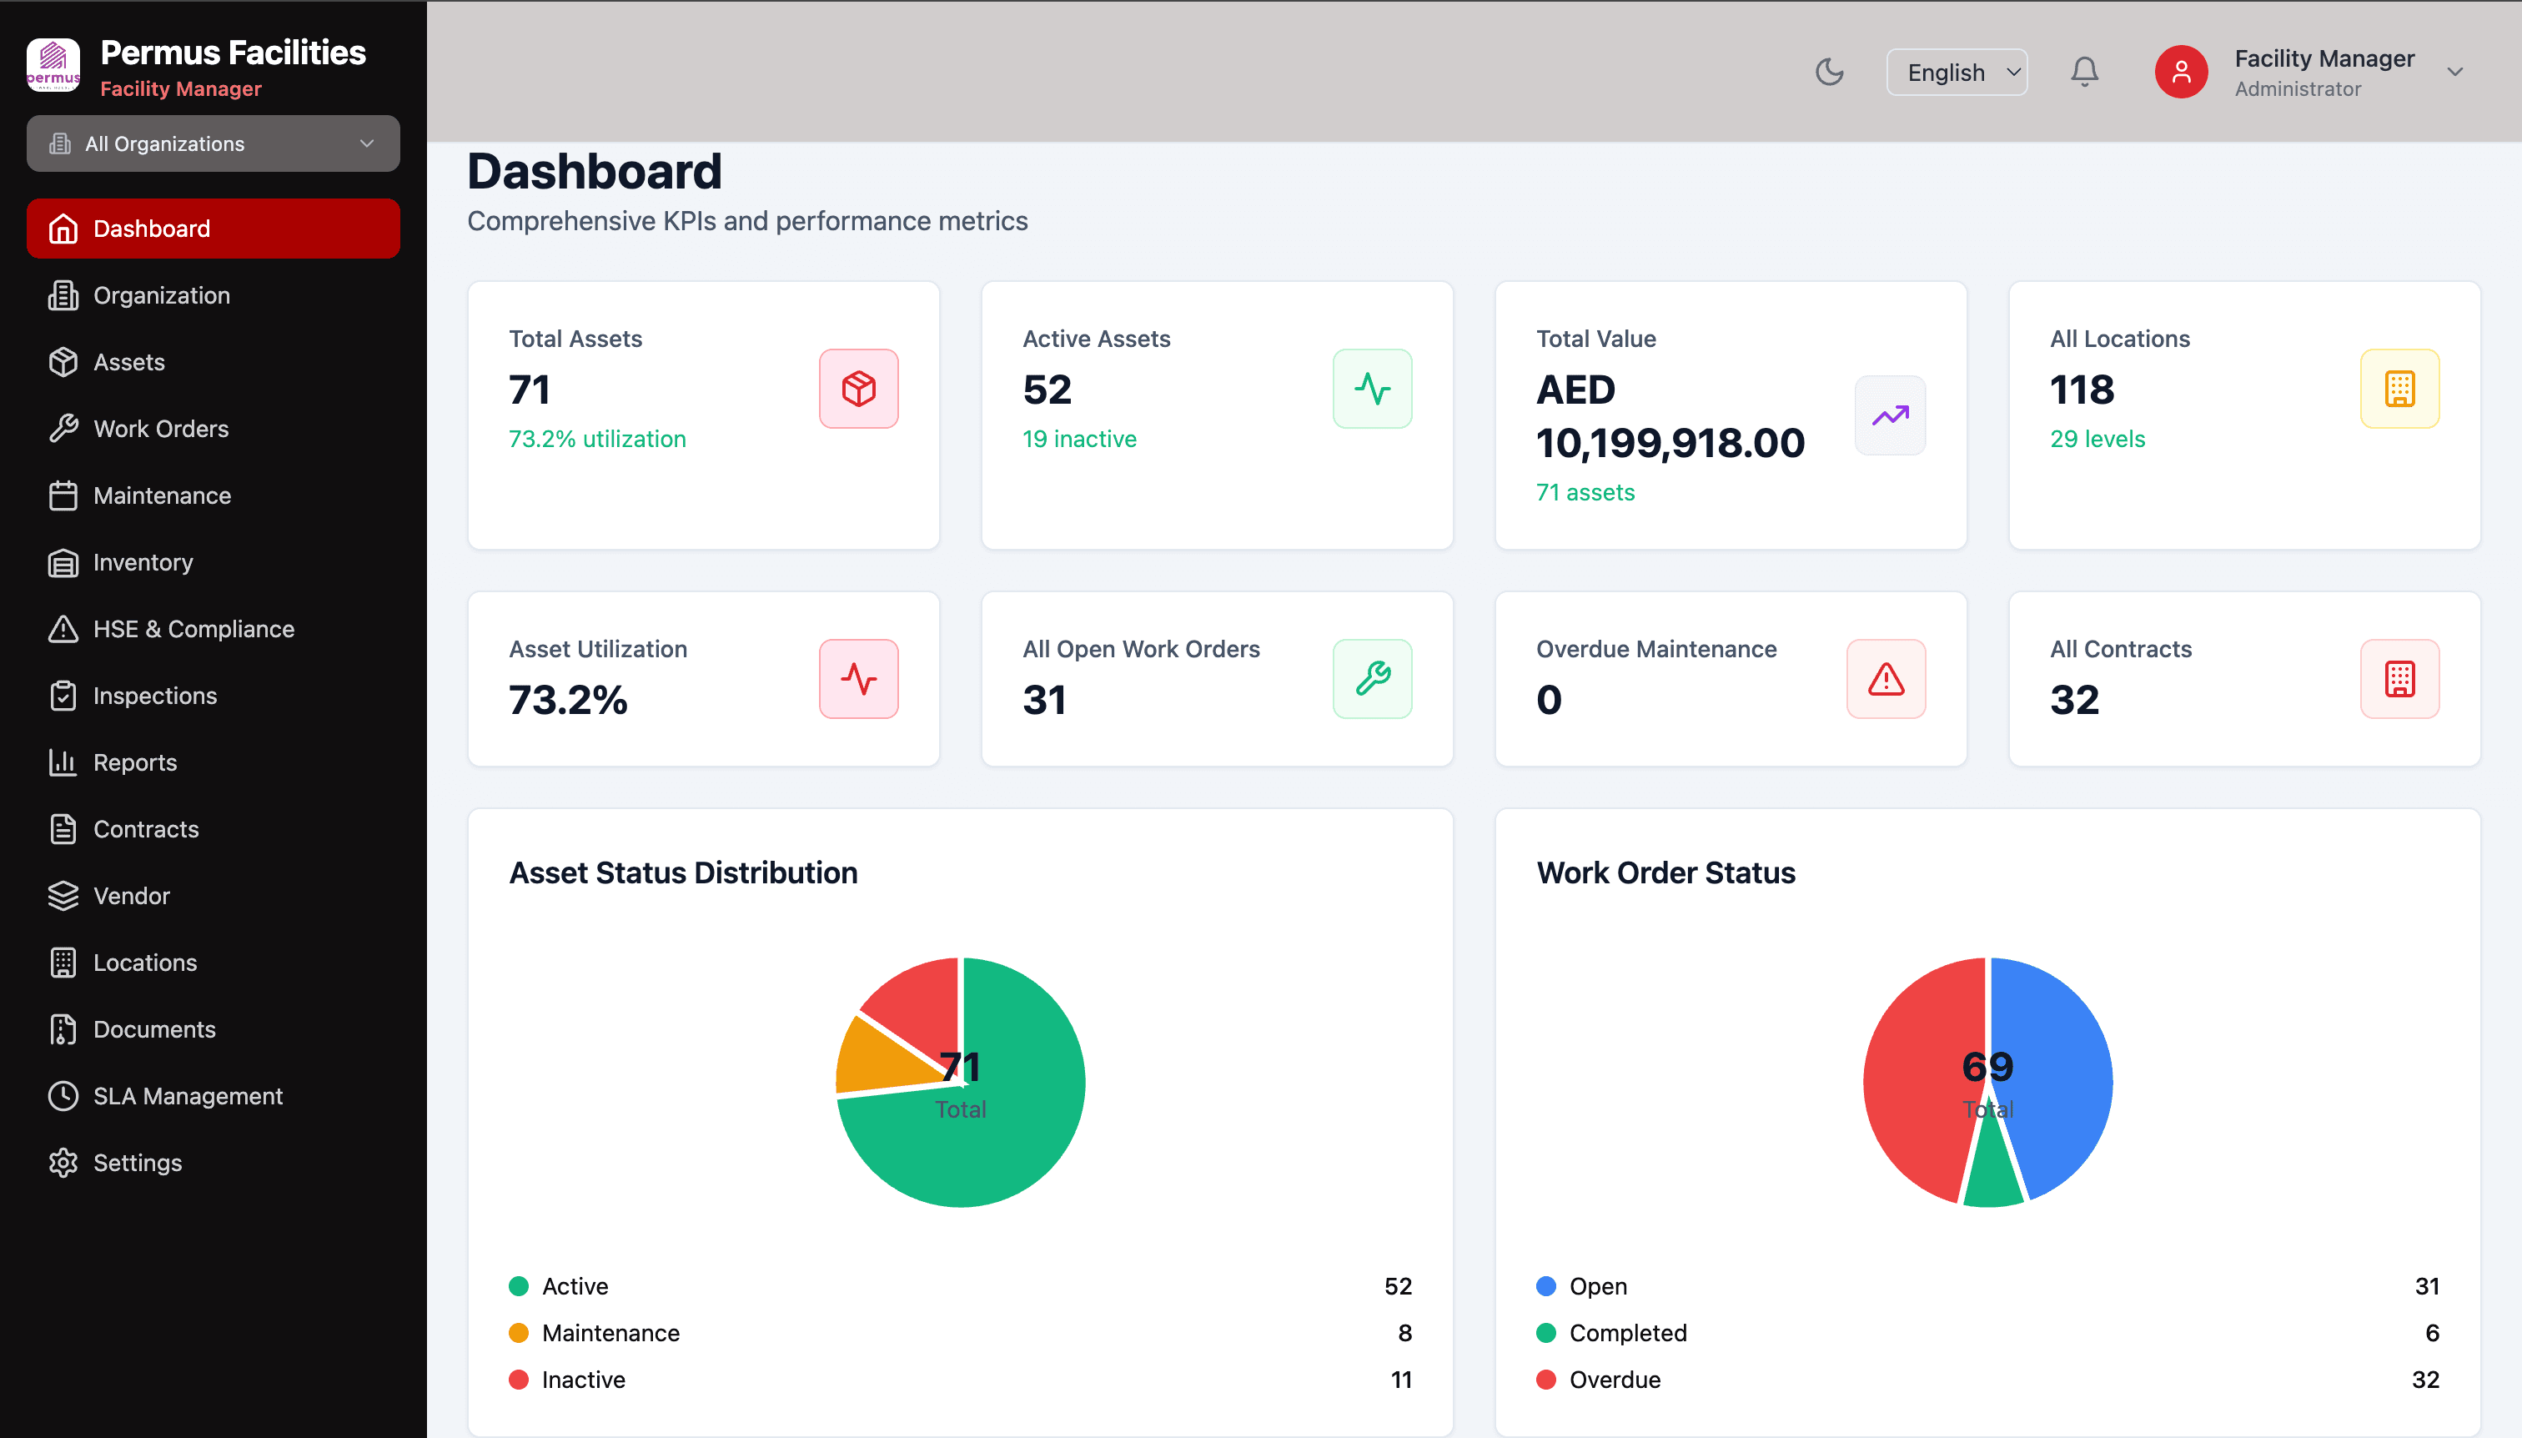
Task: Click the green slice of Asset Status pie
Action: pos(1017,1136)
